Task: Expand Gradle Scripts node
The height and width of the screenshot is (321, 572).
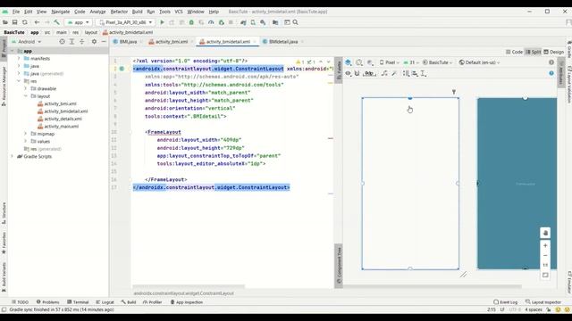Action: pos(12,156)
